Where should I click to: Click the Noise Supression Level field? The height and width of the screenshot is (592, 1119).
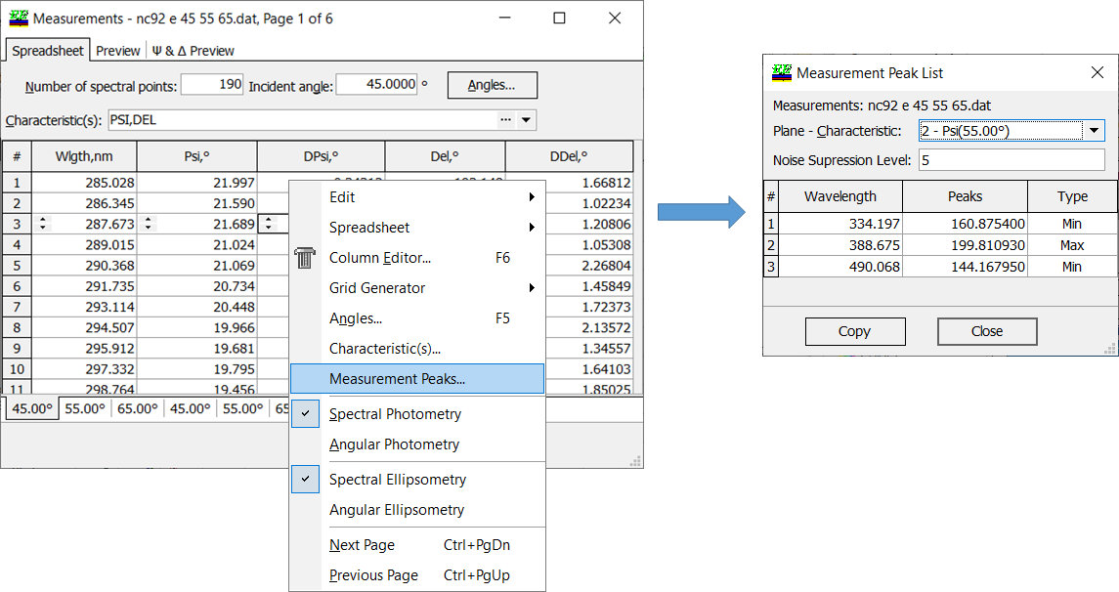click(1011, 160)
